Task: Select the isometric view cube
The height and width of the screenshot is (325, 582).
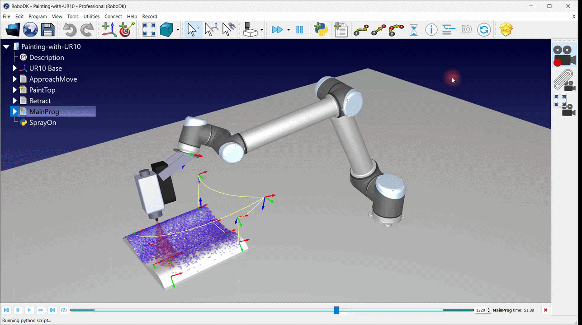Action: coord(166,30)
